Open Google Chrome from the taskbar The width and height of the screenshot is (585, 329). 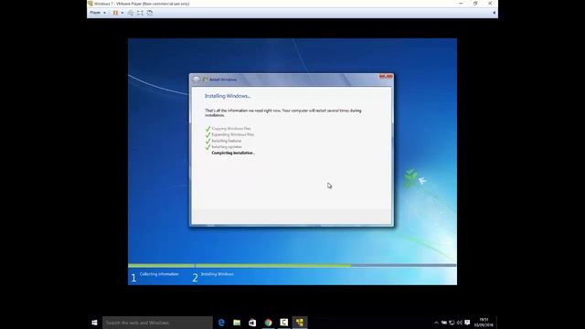268,323
